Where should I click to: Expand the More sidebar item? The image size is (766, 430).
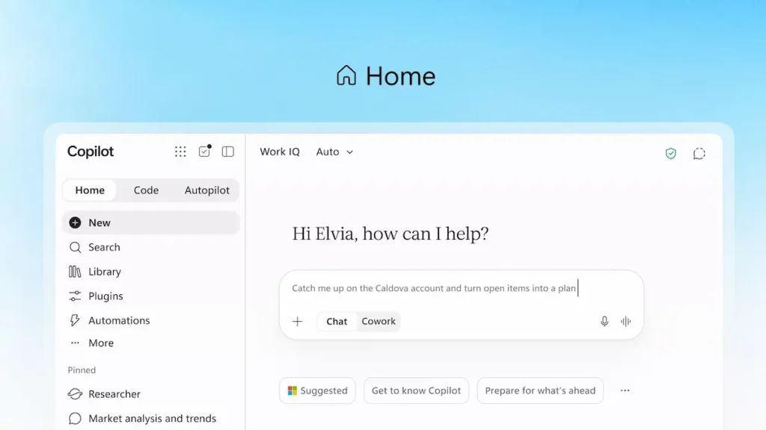click(151, 343)
